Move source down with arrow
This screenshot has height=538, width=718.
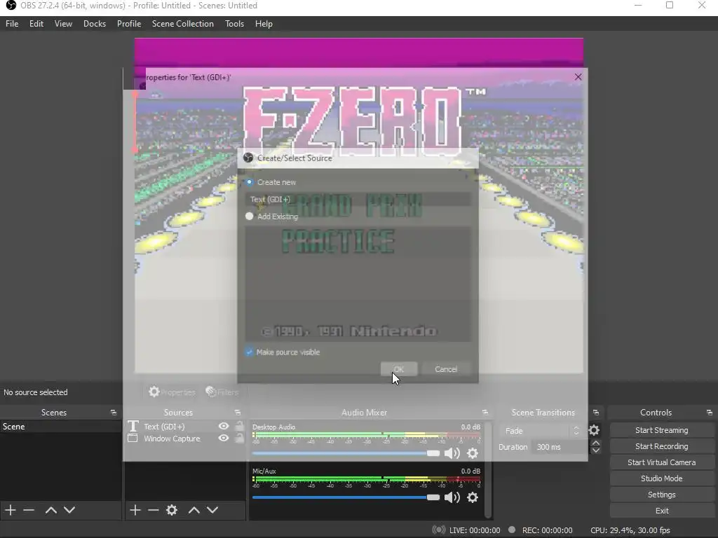212,510
